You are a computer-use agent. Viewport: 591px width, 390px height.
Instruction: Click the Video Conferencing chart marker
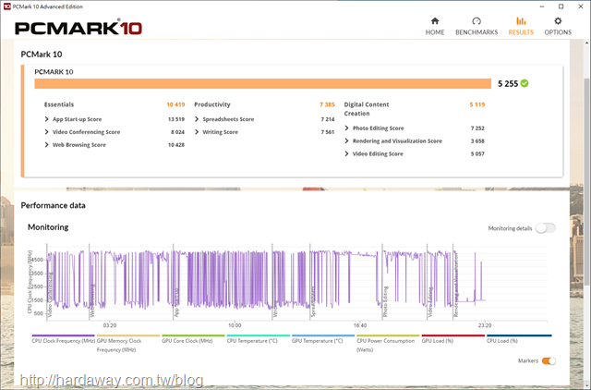[50, 294]
